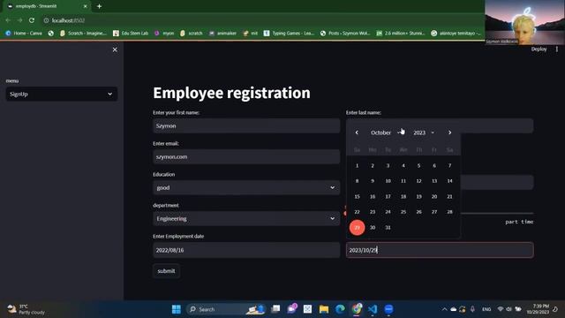The height and width of the screenshot is (318, 565).
Task: Go to next month in calendar
Action: tap(449, 132)
